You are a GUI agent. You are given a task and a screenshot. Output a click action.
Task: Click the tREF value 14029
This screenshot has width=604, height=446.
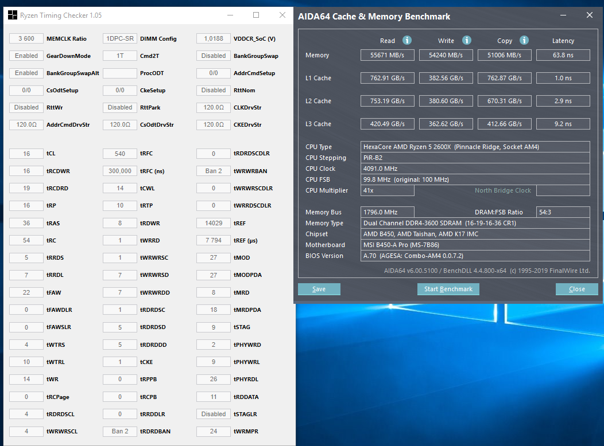click(214, 223)
